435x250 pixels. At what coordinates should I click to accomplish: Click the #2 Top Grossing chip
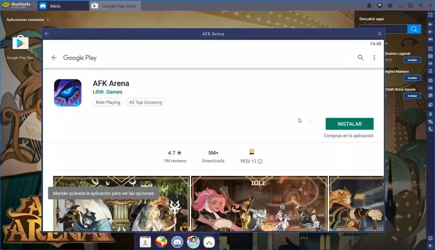(x=145, y=102)
